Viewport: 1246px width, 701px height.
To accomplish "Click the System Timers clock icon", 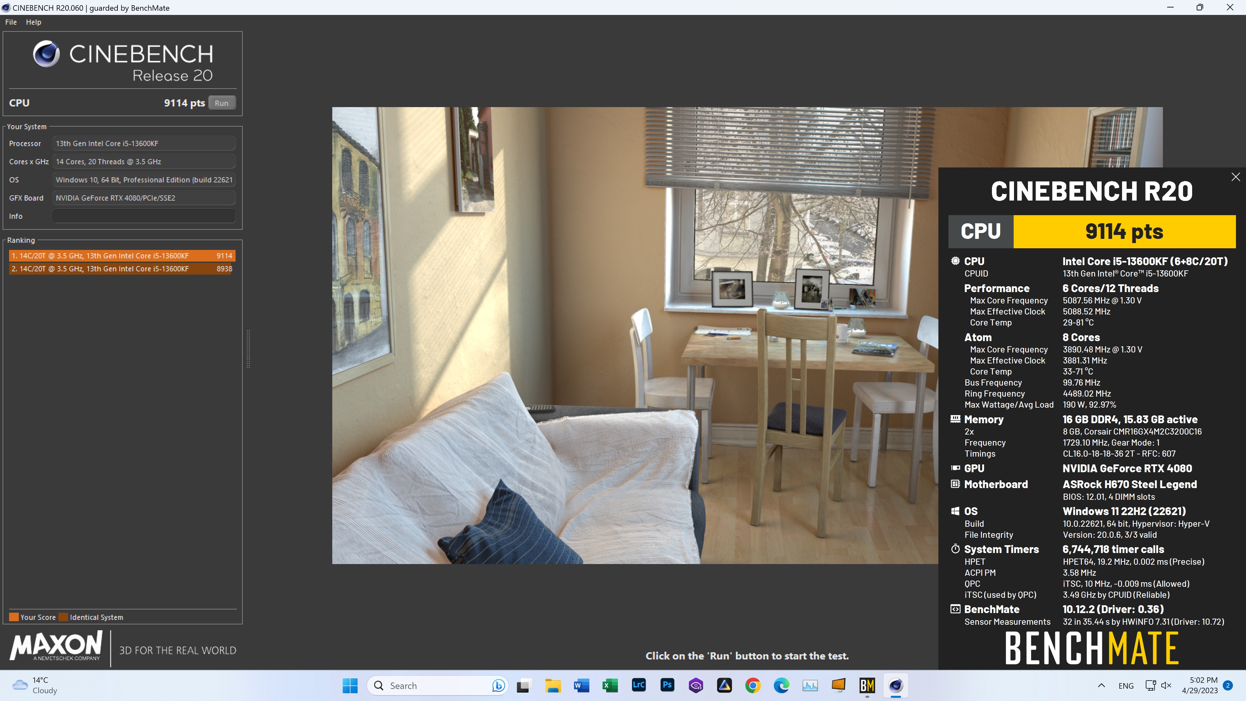I will (955, 548).
